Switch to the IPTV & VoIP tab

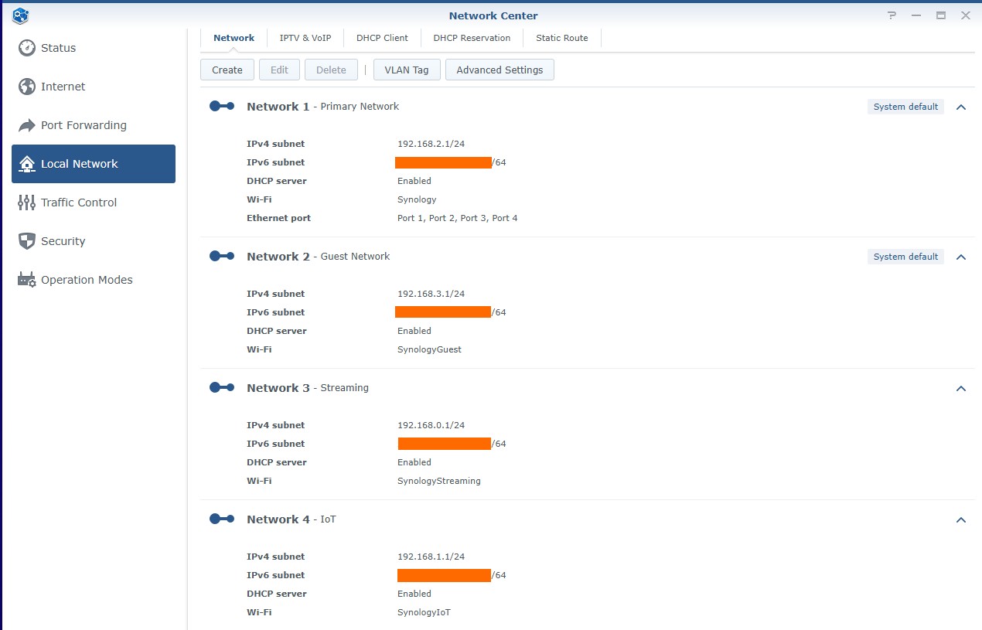coord(305,38)
